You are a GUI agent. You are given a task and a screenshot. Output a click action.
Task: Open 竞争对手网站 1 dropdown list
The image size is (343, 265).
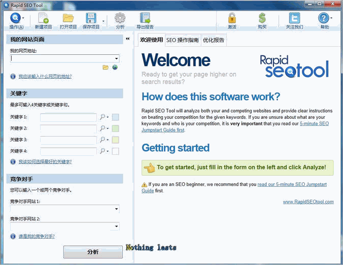pos(116,209)
